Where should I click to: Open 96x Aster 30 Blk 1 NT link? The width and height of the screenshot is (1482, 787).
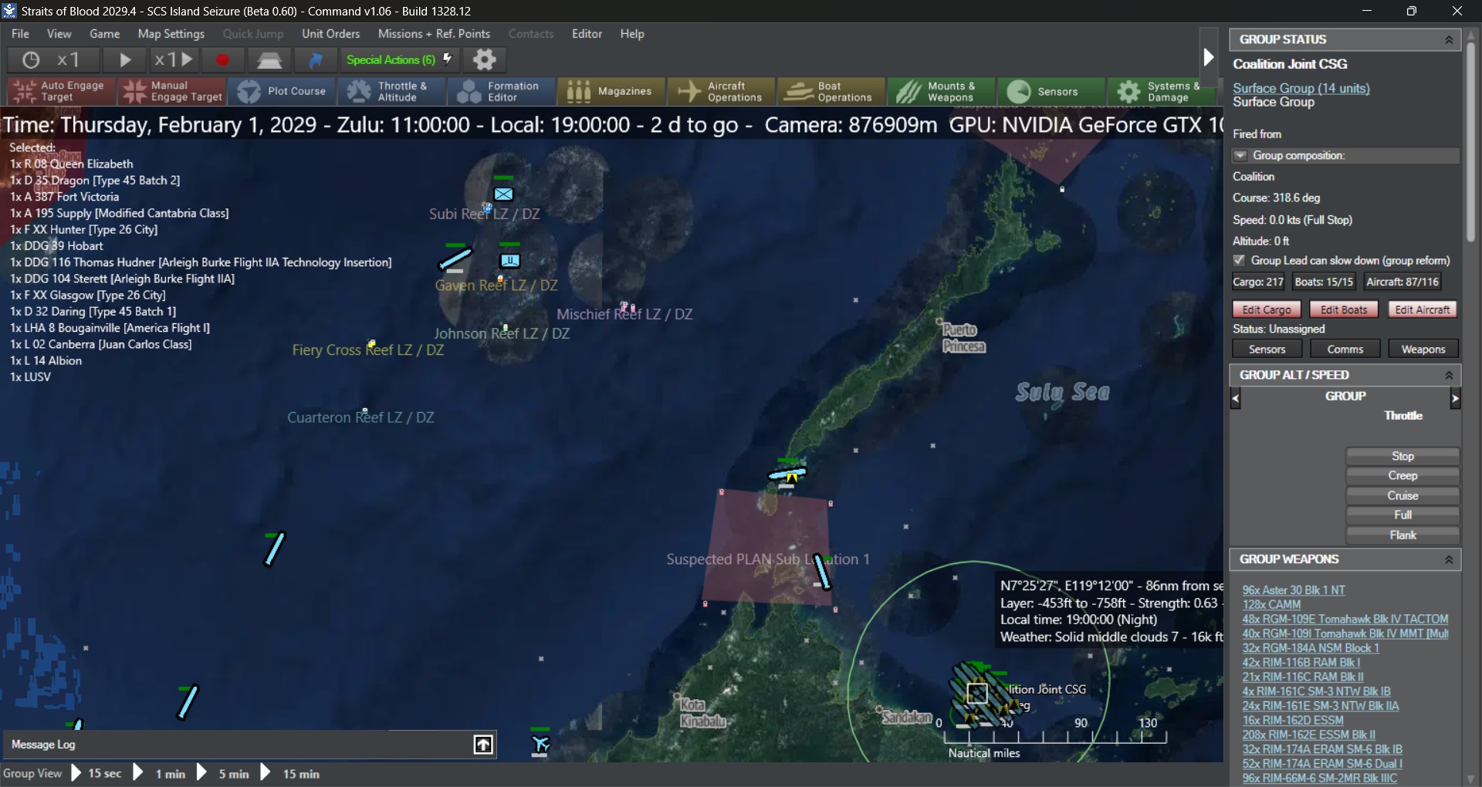click(1293, 590)
